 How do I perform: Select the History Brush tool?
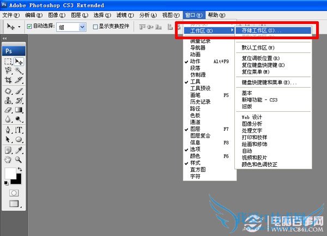[19, 100]
